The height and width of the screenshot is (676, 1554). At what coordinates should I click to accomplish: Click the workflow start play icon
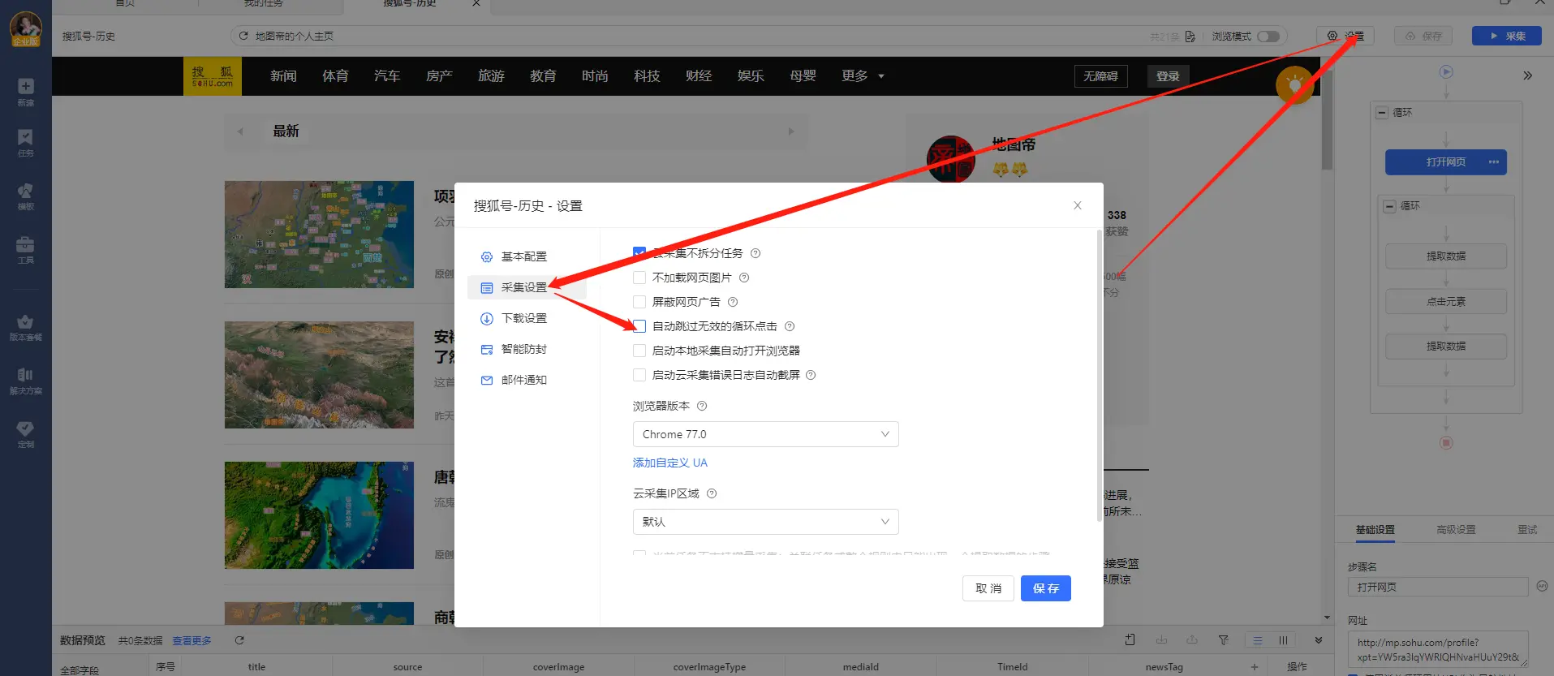tap(1446, 71)
